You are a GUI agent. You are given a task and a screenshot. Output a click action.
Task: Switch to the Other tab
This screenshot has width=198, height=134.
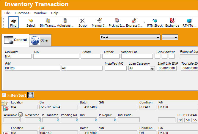coord(40,40)
